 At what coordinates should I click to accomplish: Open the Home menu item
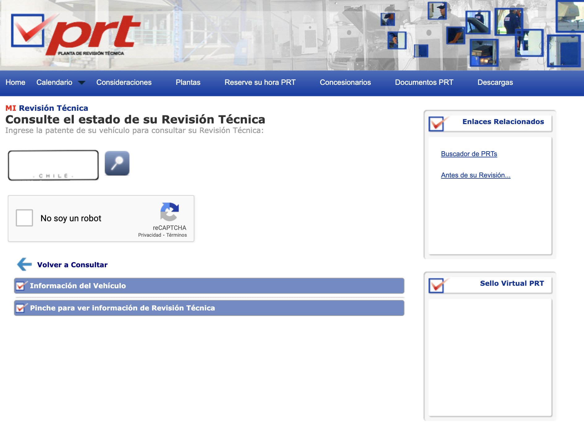(x=15, y=82)
